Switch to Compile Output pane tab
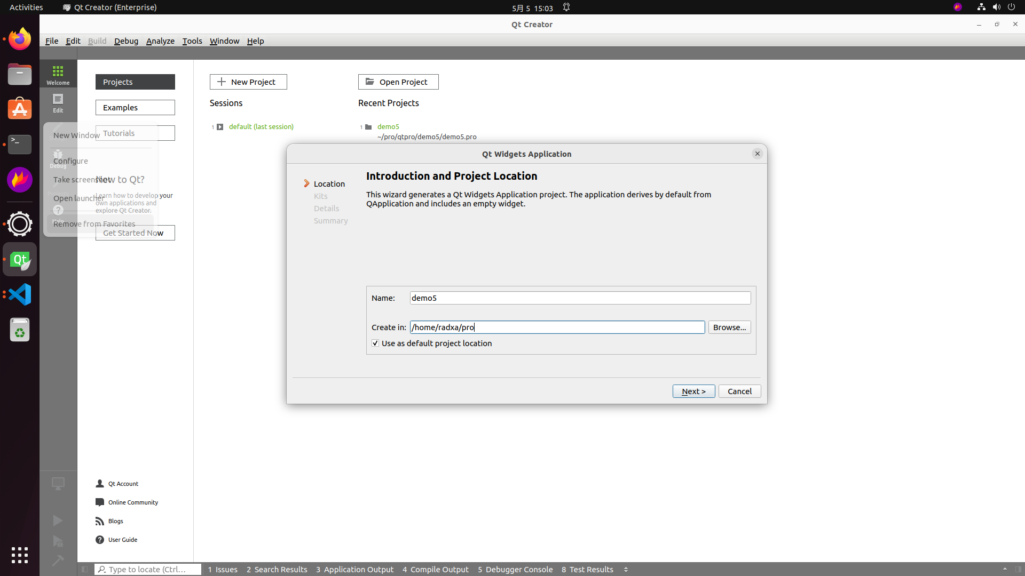This screenshot has height=576, width=1025. point(436,570)
